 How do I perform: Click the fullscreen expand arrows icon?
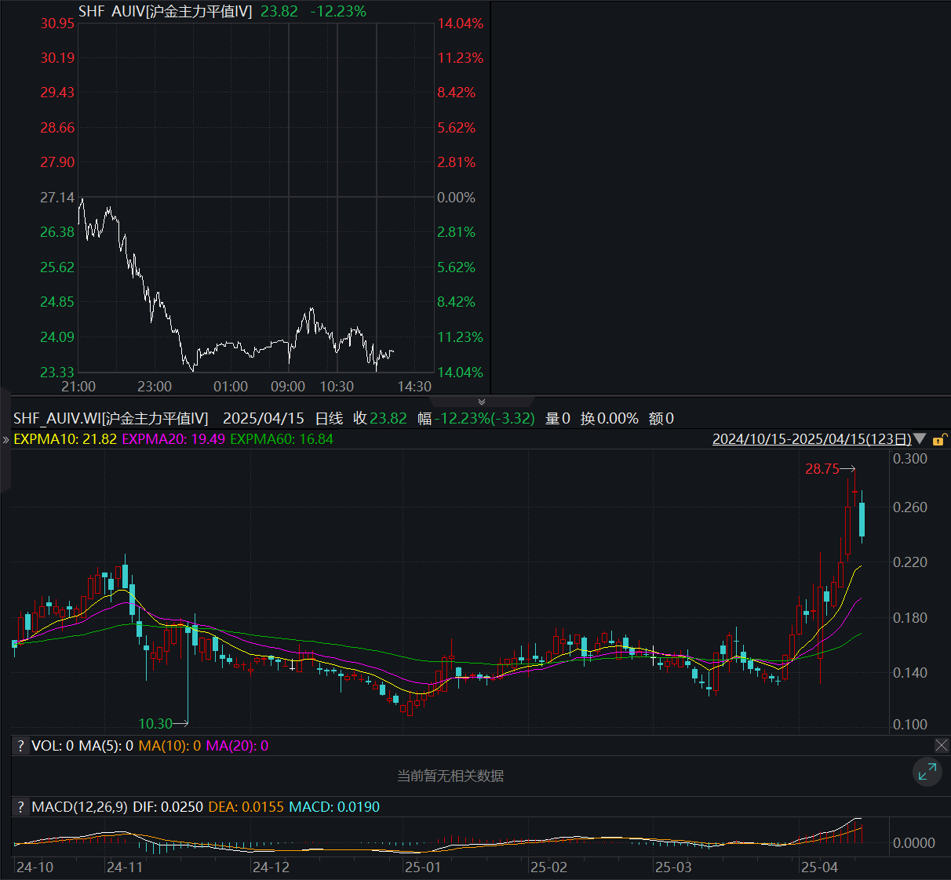click(x=927, y=772)
